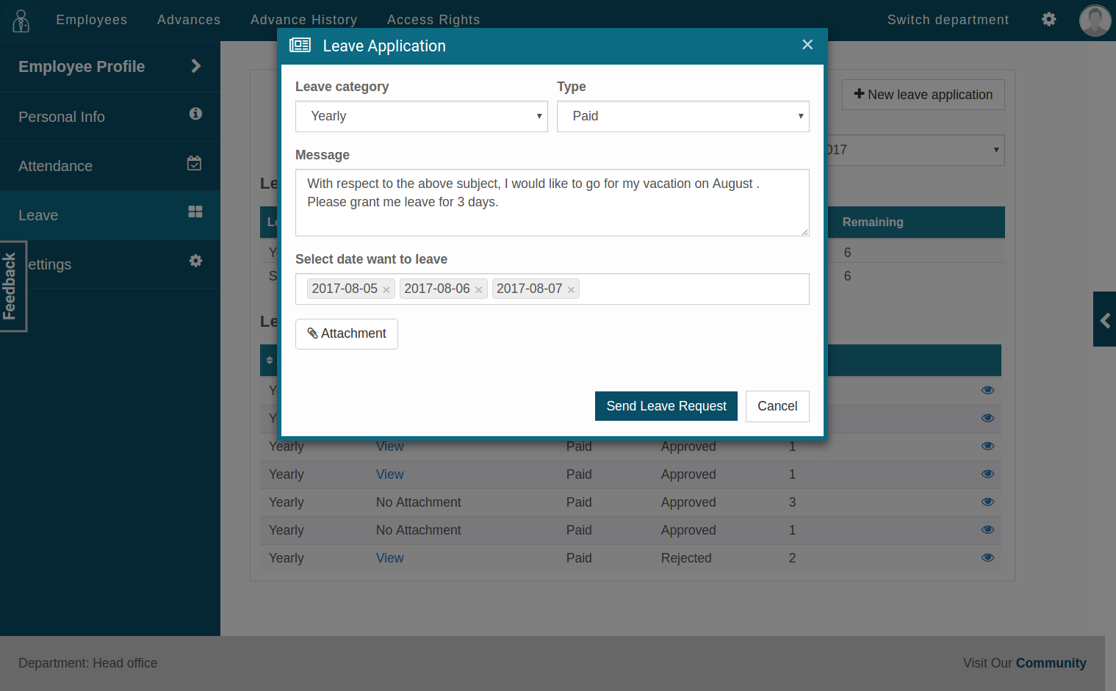Remove the 2017-08-06 date chip
Screen dimensions: 1116x691
478,289
